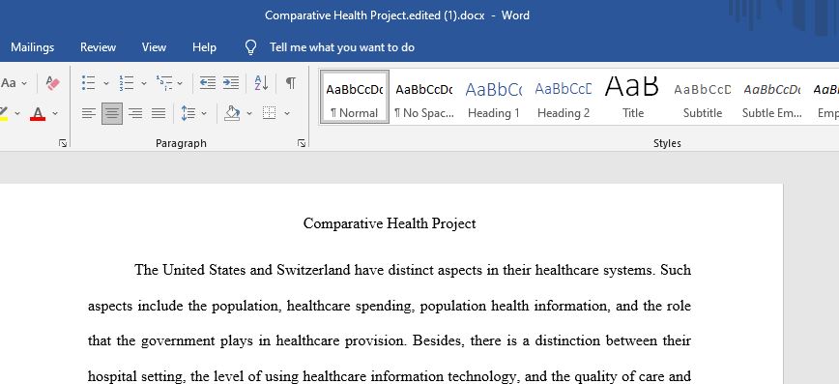
Task: Toggle Justify alignment button
Action: (x=159, y=113)
